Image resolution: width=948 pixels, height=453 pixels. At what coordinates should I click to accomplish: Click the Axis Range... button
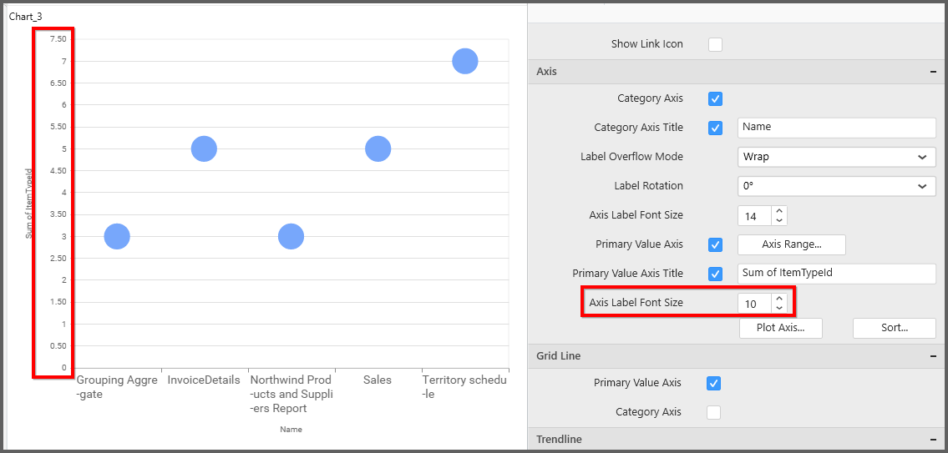coord(791,244)
